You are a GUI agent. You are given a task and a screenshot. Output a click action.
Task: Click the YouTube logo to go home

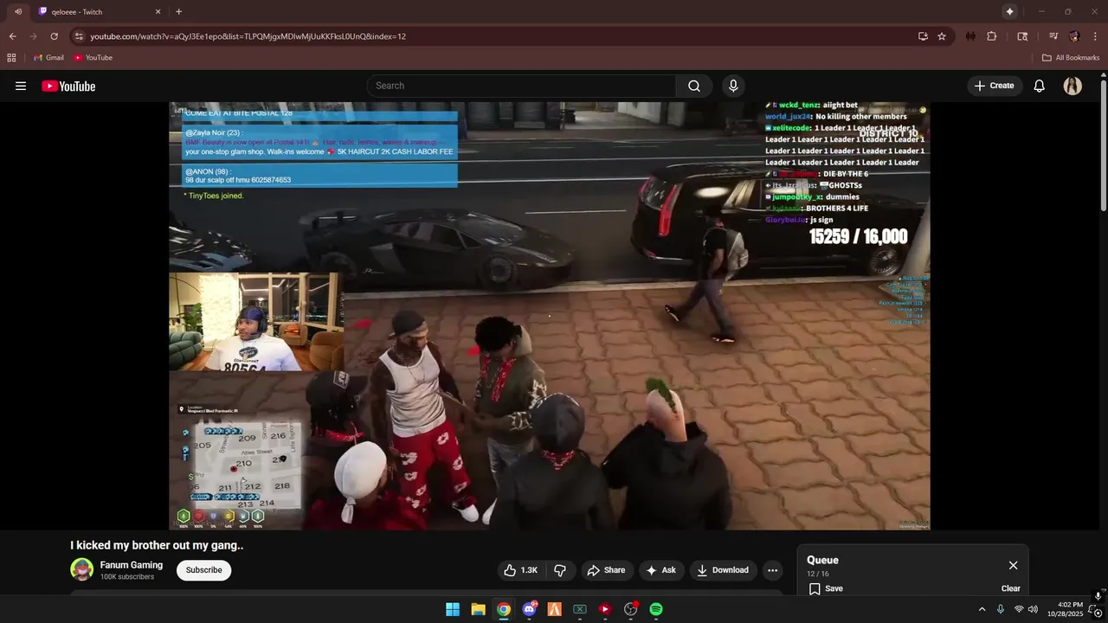click(68, 86)
